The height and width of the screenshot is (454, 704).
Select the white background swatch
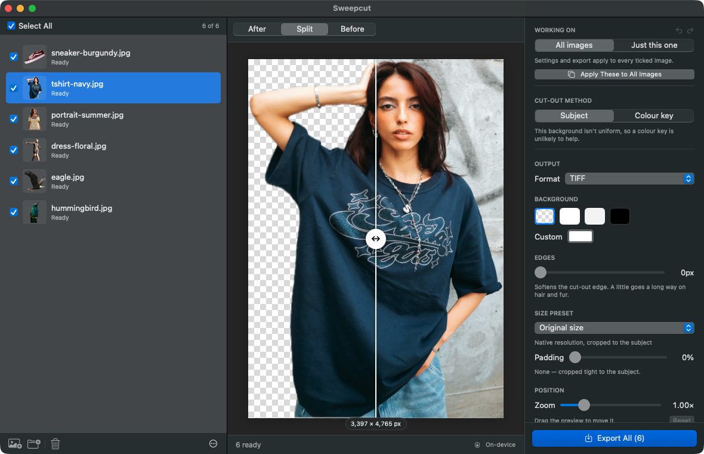(570, 216)
